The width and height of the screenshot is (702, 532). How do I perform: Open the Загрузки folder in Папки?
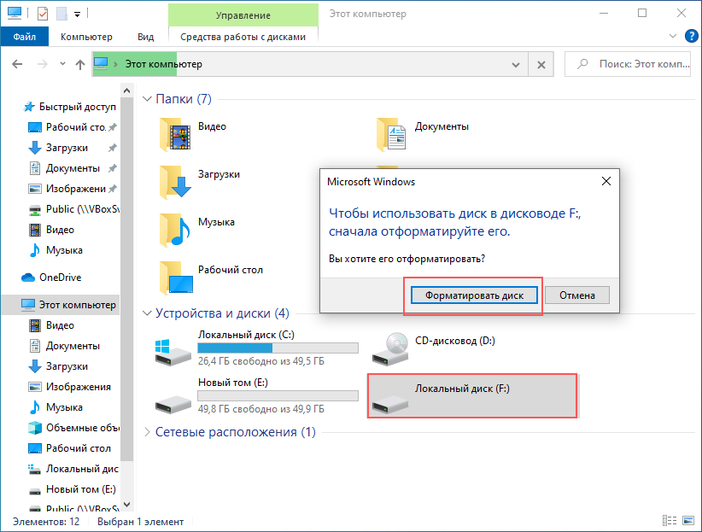176,181
